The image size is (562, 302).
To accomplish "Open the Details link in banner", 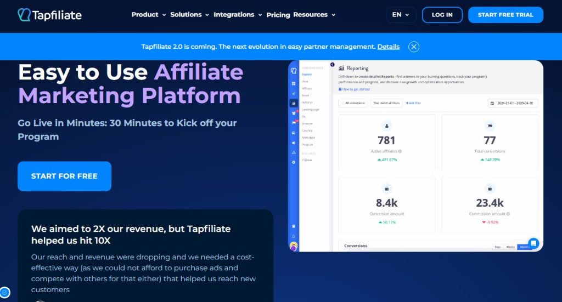I will pos(388,47).
